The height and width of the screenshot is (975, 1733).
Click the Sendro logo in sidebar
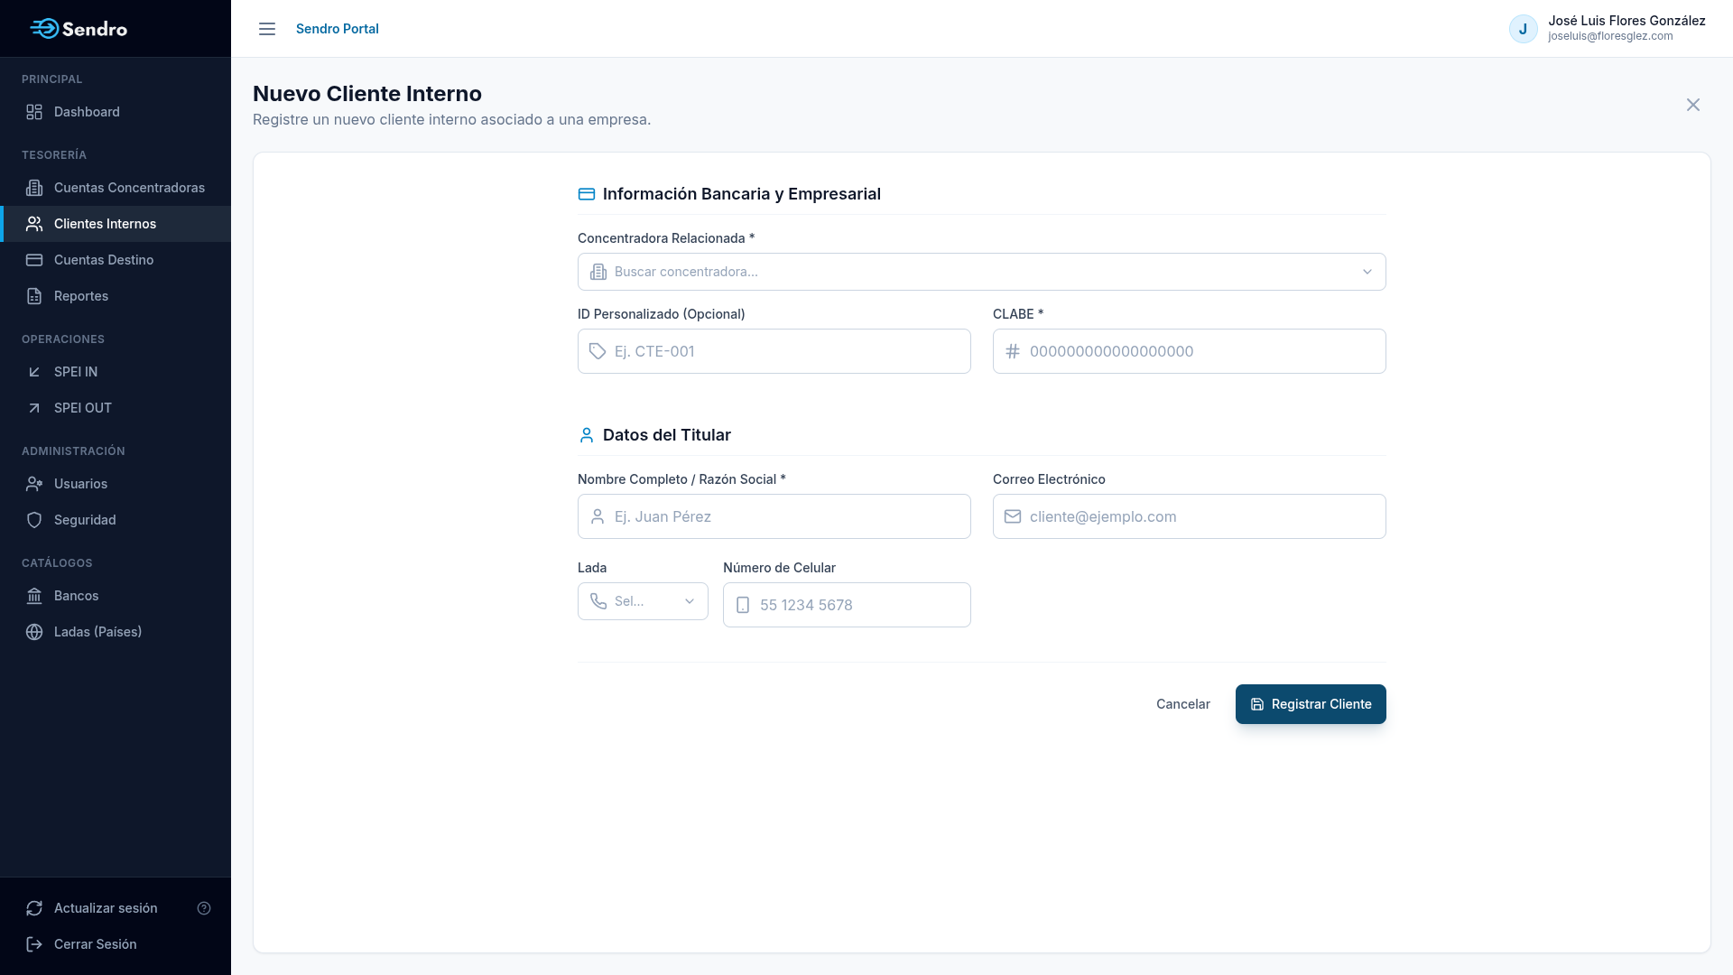tap(79, 29)
